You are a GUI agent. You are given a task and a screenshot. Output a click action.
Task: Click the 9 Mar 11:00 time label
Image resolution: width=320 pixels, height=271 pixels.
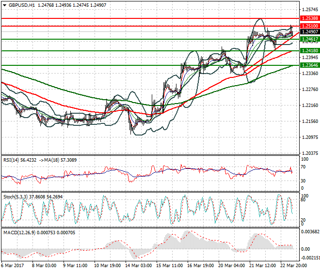click(x=75, y=266)
